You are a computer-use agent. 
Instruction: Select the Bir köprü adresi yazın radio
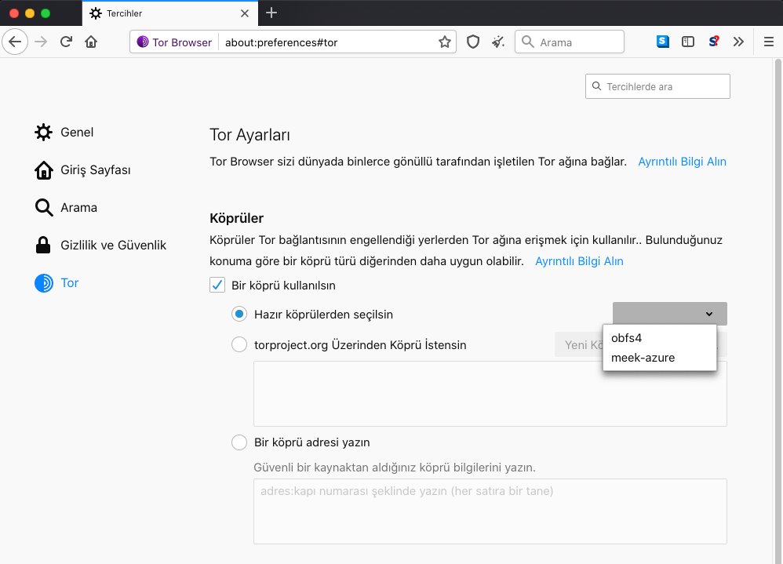[x=239, y=442]
